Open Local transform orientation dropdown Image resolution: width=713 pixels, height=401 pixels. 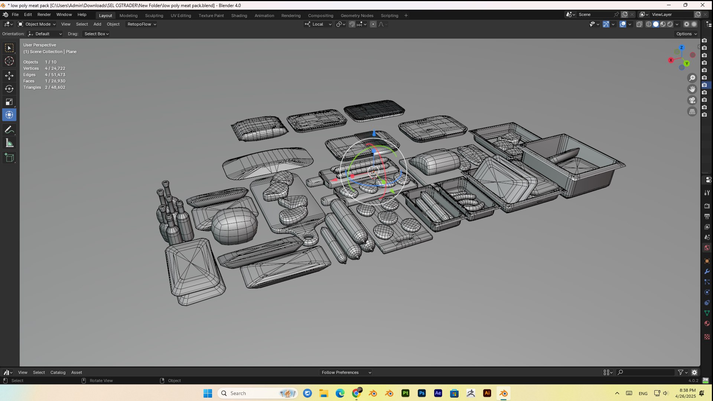coord(318,24)
